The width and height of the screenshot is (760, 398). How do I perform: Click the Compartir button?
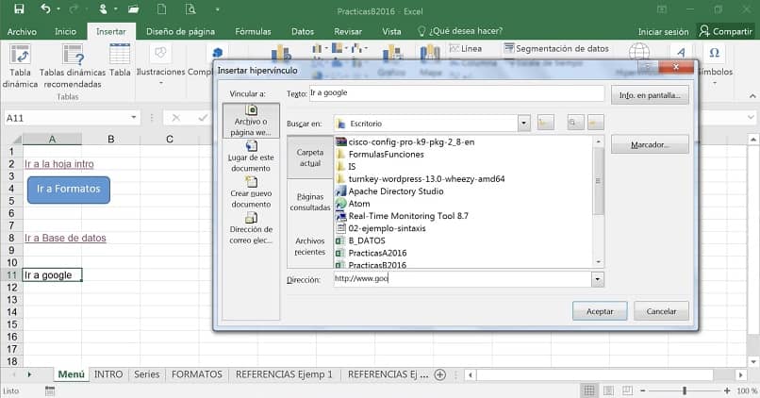point(726,31)
